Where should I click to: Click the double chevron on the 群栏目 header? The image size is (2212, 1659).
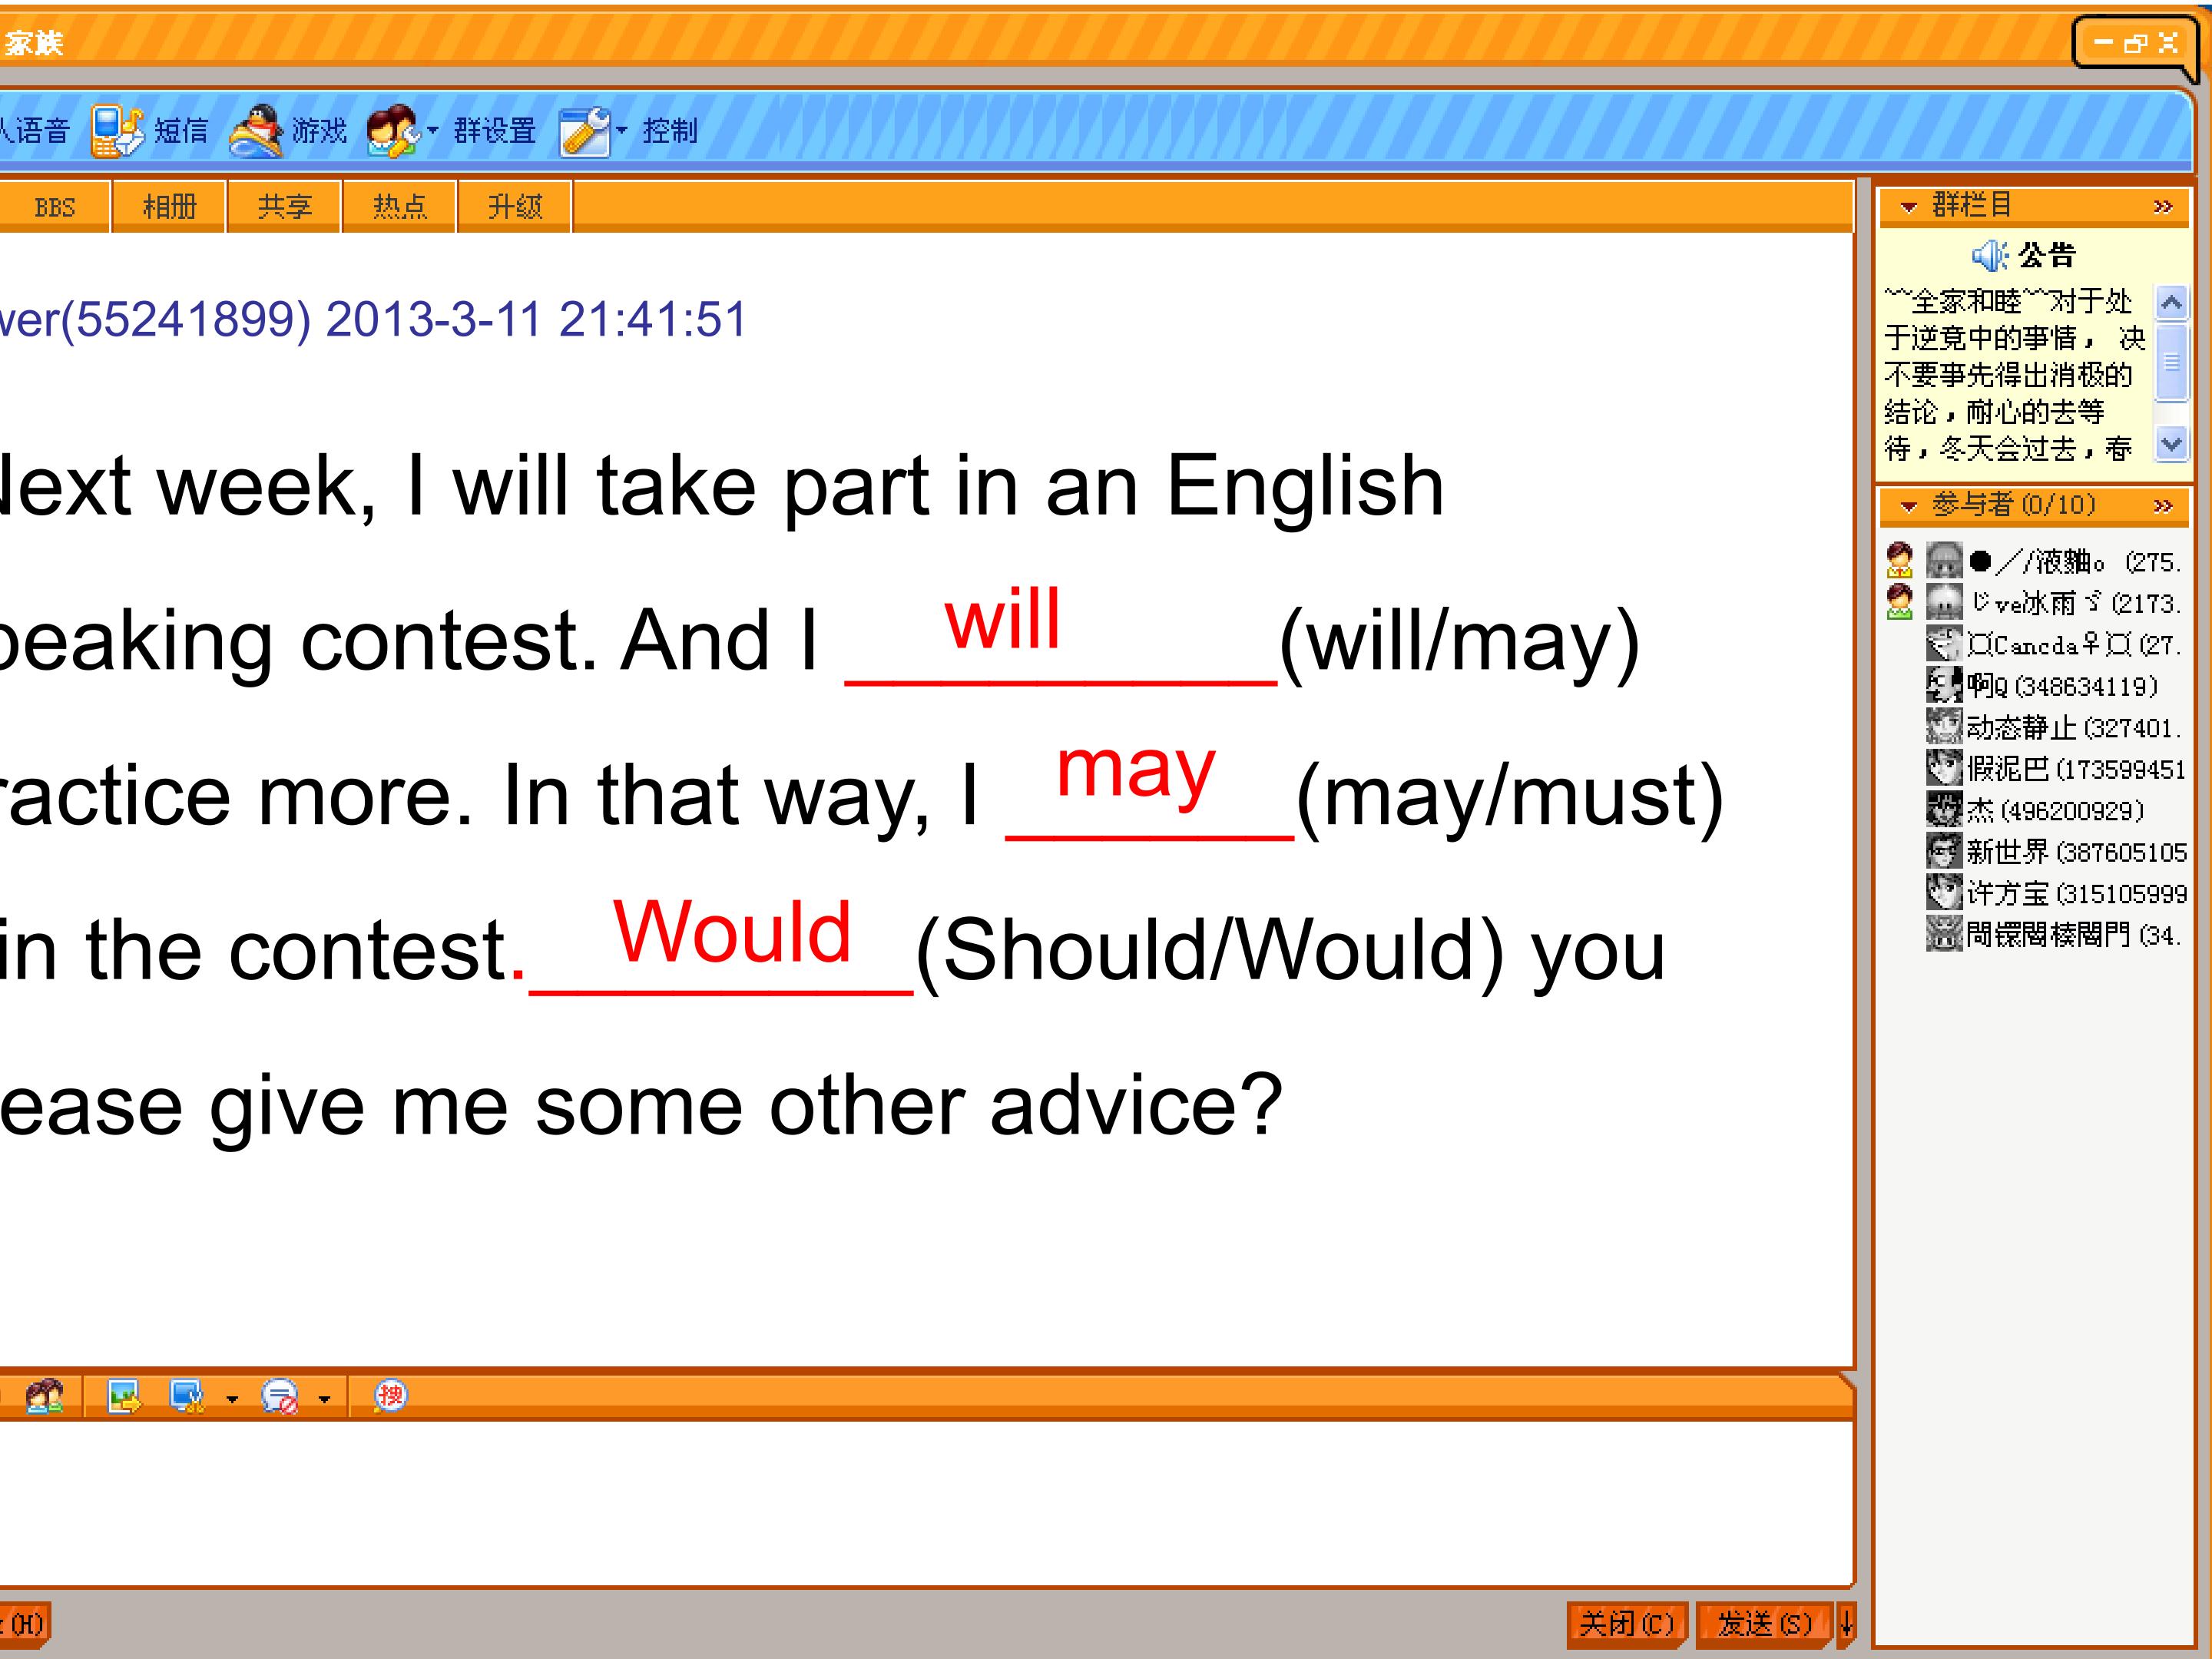coord(2163,207)
